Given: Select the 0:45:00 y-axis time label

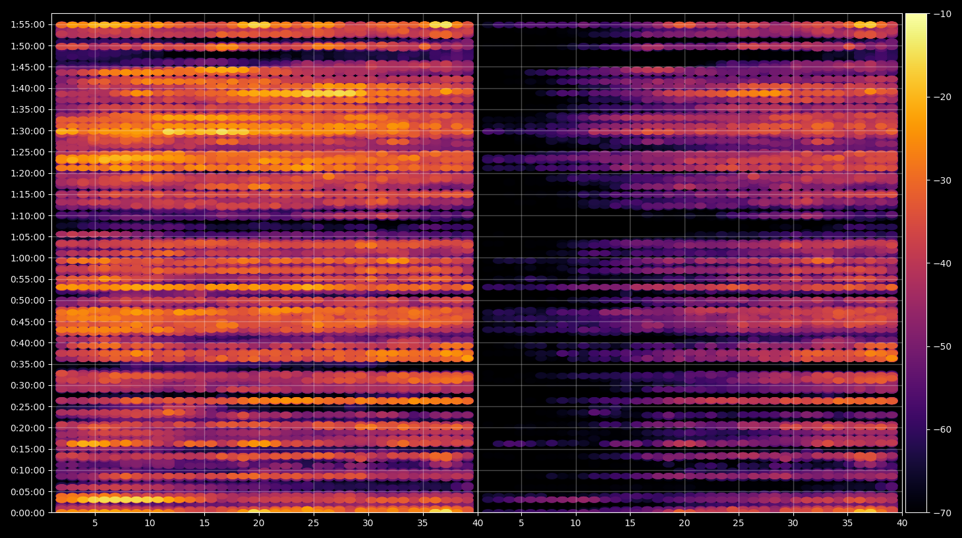Looking at the screenshot, I should pos(28,322).
